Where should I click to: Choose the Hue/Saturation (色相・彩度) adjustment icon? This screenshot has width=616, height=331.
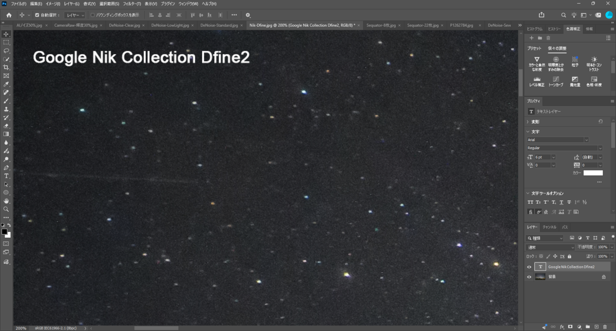click(x=594, y=79)
